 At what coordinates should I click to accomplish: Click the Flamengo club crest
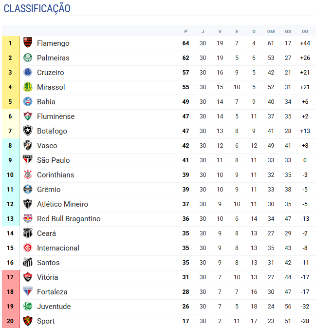pos(28,43)
